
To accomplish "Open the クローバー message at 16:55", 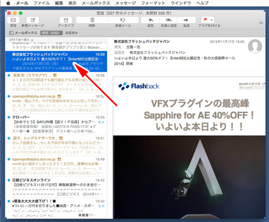I will 56,124.
